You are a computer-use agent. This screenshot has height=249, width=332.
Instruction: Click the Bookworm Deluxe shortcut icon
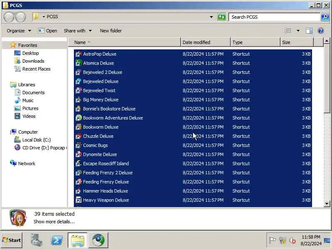tap(78, 127)
